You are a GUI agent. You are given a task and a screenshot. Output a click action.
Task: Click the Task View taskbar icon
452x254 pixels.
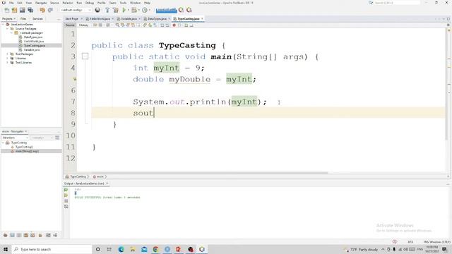[109, 249]
